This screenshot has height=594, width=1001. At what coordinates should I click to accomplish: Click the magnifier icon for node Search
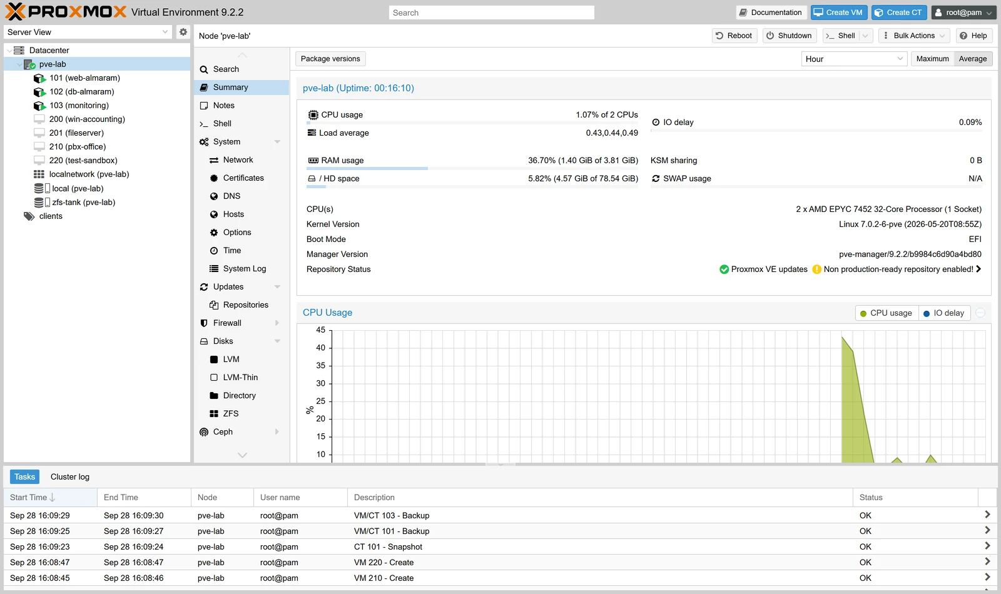pyautogui.click(x=204, y=69)
